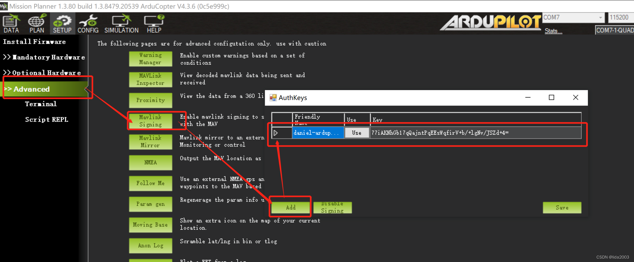The image size is (634, 262).
Task: Click the Use column header
Action: coord(357,120)
